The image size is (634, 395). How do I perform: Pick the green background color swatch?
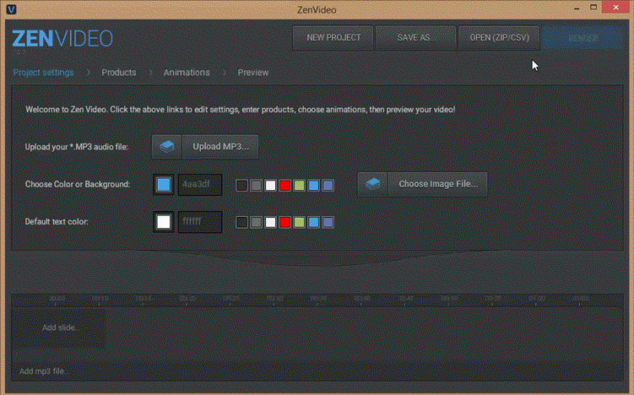tap(299, 186)
